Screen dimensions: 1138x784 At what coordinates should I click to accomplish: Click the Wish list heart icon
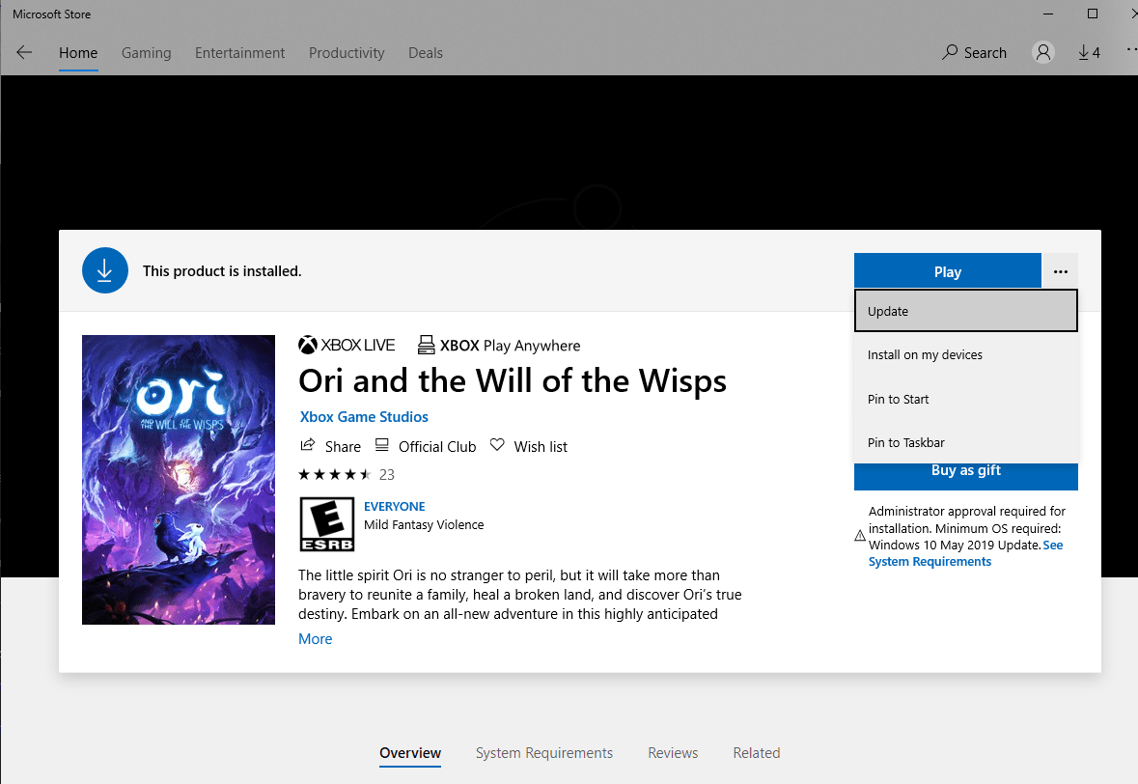click(x=497, y=445)
